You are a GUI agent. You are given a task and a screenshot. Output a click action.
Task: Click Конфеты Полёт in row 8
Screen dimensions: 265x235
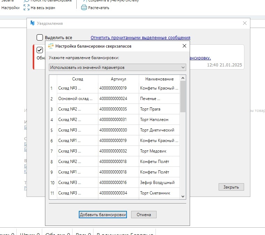tap(159, 162)
